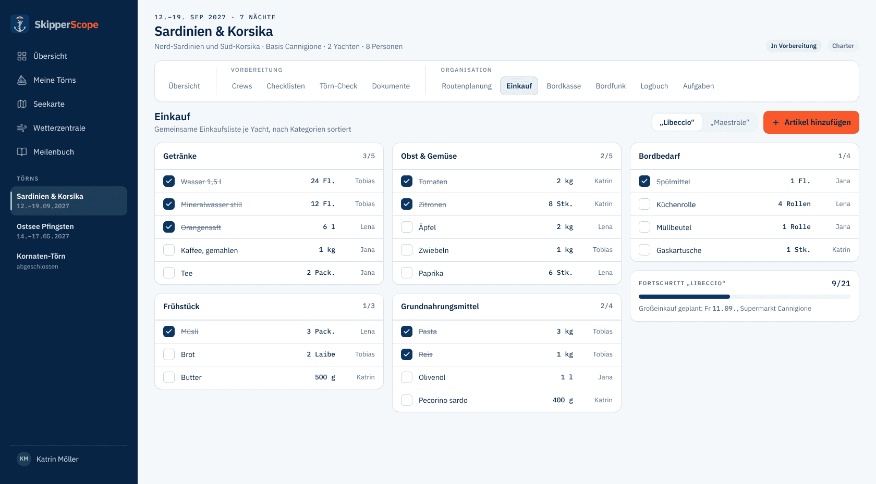Select the „Libeccio“ yacht list
Viewport: 876px width, 484px height.
pyautogui.click(x=677, y=122)
